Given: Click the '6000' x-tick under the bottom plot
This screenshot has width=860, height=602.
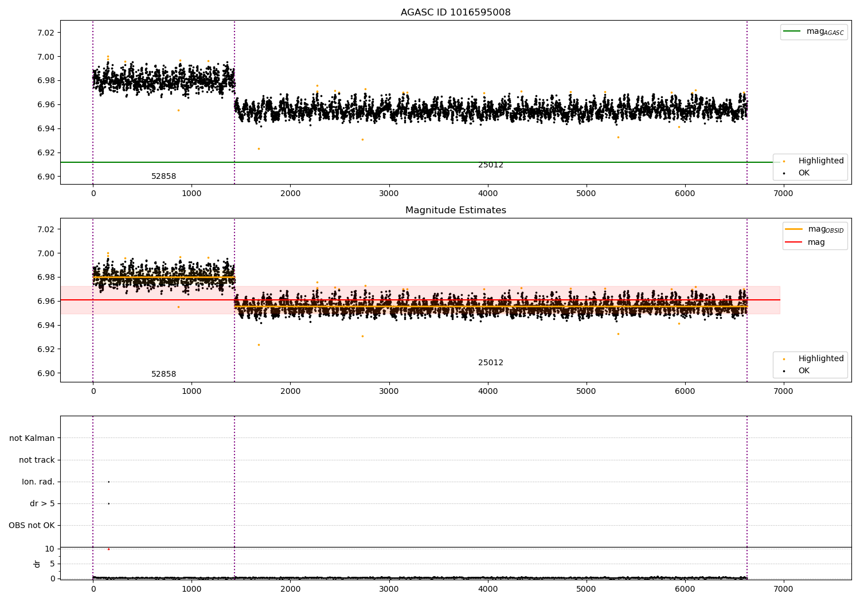Looking at the screenshot, I should [685, 589].
